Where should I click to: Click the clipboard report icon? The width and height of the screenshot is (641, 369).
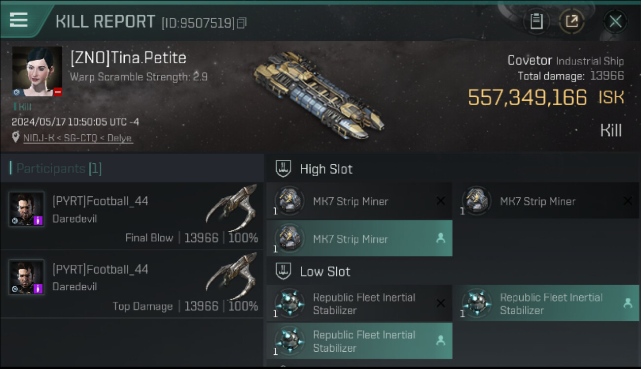536,21
